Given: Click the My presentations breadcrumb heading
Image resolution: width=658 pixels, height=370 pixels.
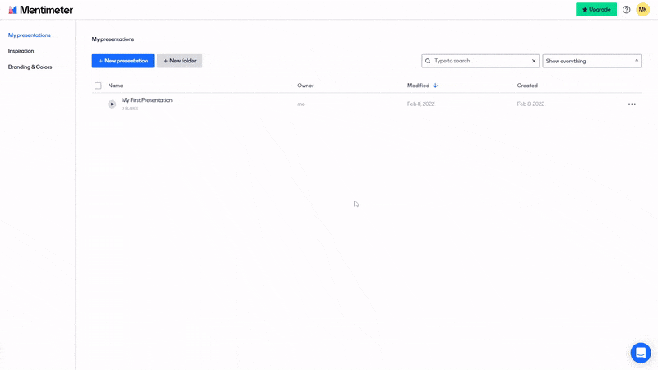Looking at the screenshot, I should 113,39.
